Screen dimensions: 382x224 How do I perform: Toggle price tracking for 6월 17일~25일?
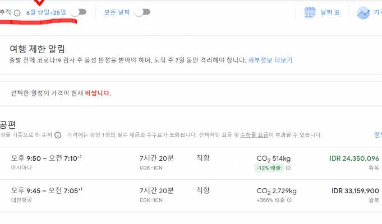click(x=79, y=12)
